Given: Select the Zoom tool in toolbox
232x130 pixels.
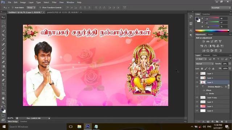Looking at the screenshot, I should pyautogui.click(x=3, y=103).
